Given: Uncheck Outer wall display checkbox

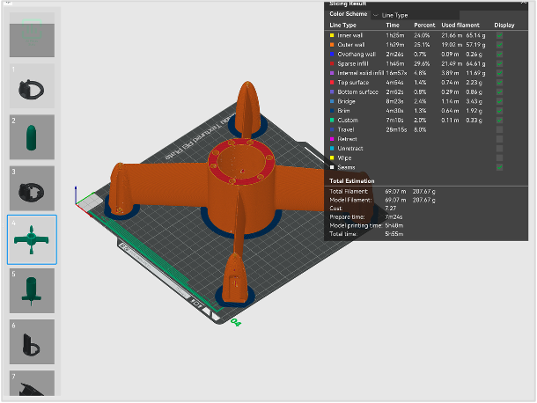Looking at the screenshot, I should pyautogui.click(x=500, y=45).
